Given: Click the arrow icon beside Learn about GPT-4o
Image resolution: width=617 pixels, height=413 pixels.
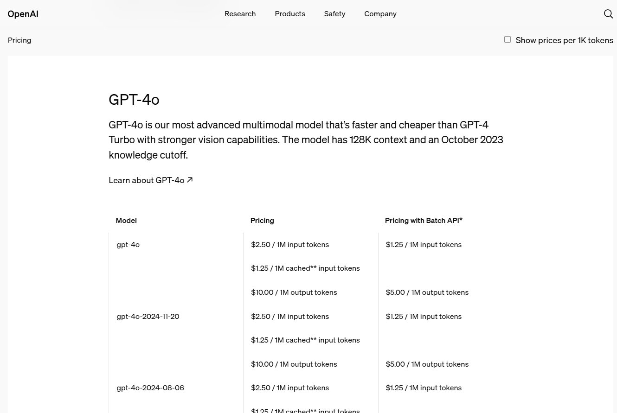Looking at the screenshot, I should coord(190,180).
